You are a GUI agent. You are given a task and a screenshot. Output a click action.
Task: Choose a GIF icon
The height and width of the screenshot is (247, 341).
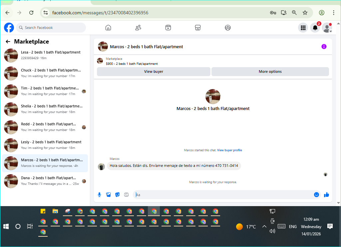pyautogui.click(x=126, y=195)
